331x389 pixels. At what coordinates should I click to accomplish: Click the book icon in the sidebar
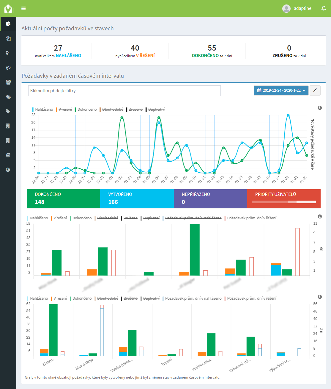[x=8, y=155]
